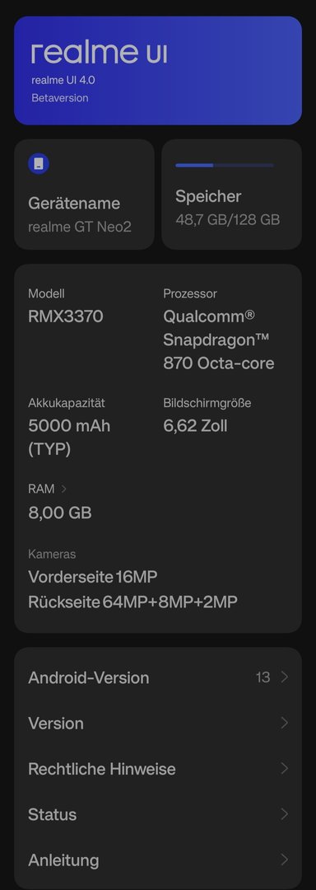Tap the blue device icon above Gerätename
This screenshot has height=890, width=316.
pos(39,164)
